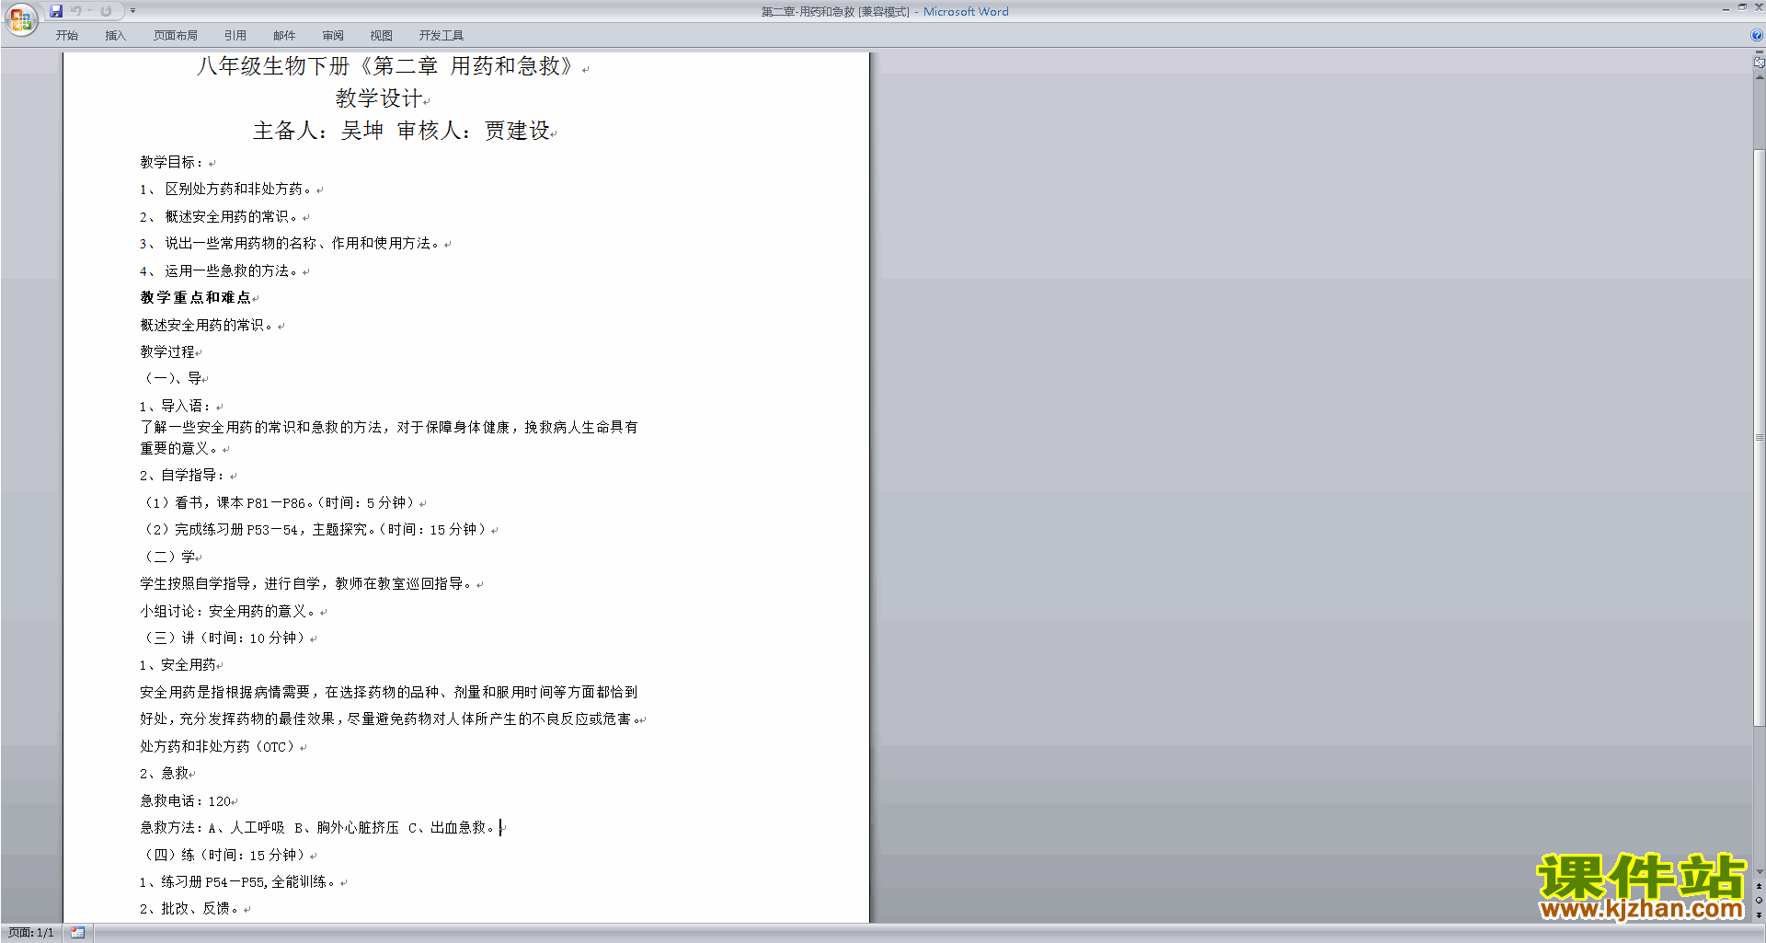
Task: Open the 插入 ribbon tab
Action: point(115,36)
